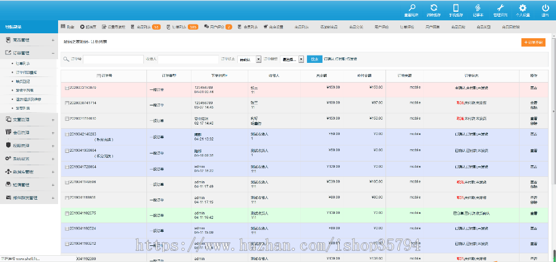Click the 商品管理 sidebar icon
The width and height of the screenshot is (556, 262).
click(x=8, y=40)
